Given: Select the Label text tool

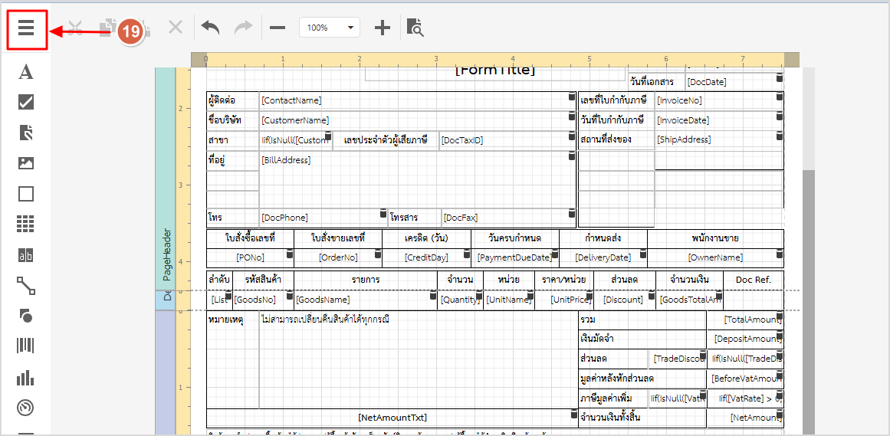Looking at the screenshot, I should (x=26, y=72).
